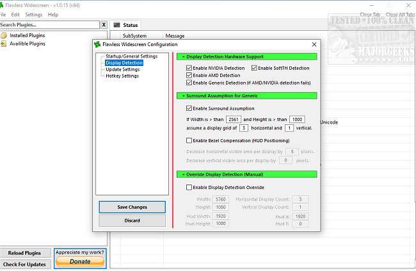Click Vertical Display Count field
The width and height of the screenshot is (416, 271).
pyautogui.click(x=300, y=207)
